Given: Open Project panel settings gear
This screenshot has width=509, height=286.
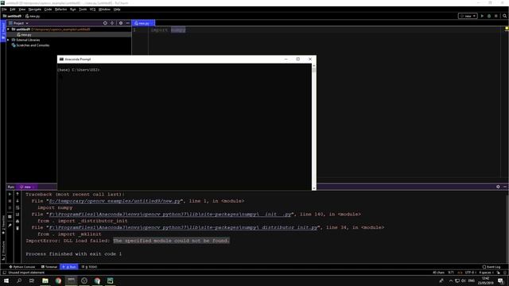Looking at the screenshot, I should click(x=121, y=23).
